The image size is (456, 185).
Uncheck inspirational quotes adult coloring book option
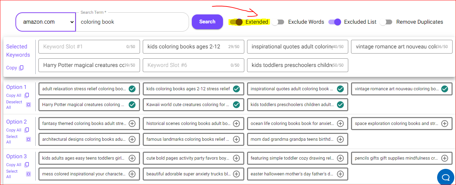[340, 89]
